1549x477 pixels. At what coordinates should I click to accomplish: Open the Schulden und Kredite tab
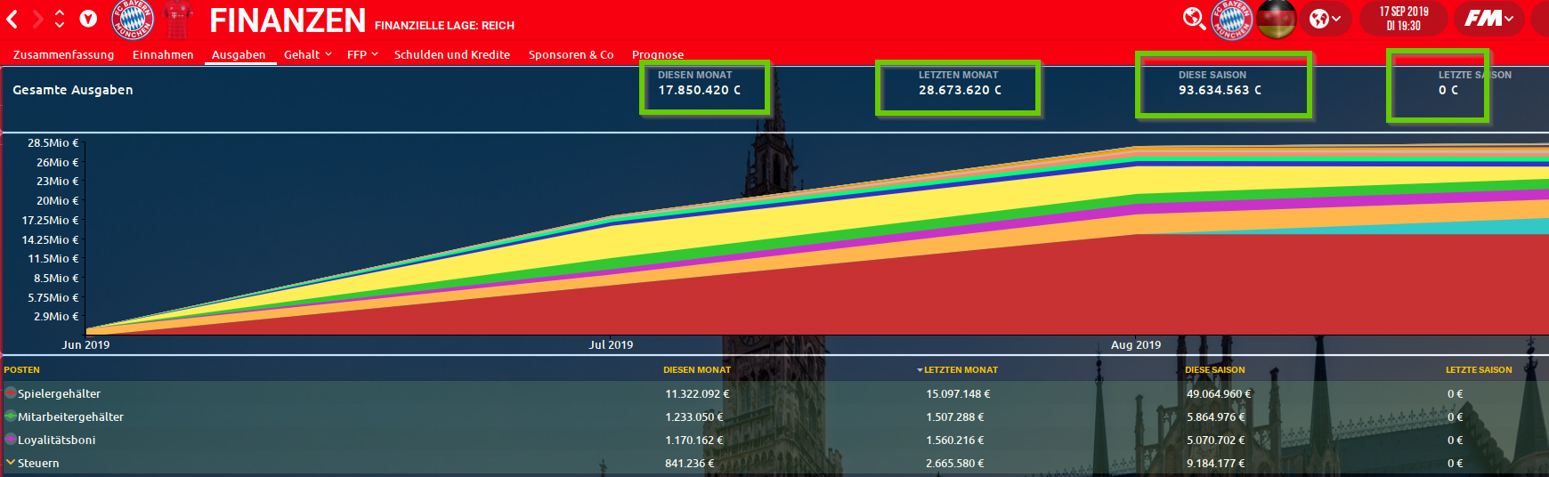tap(451, 54)
